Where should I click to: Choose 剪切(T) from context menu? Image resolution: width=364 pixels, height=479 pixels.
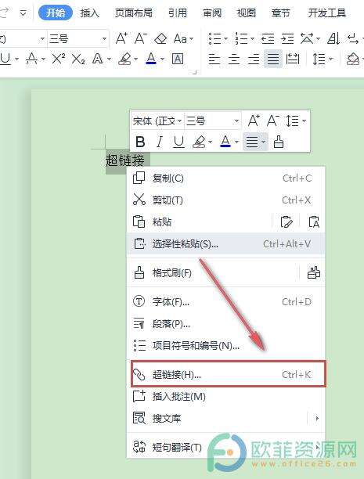(226, 200)
